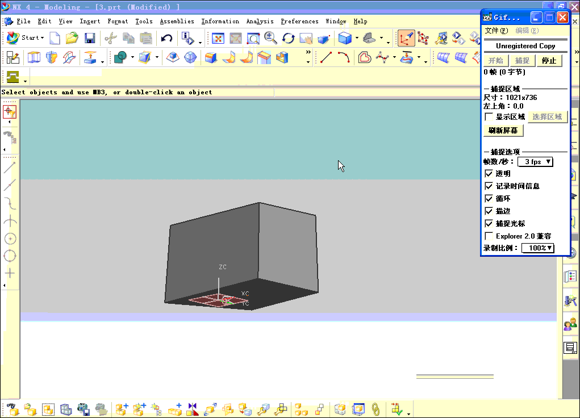
Task: Click the olive Sheet Metal toolbar icon
Action: tap(13, 77)
